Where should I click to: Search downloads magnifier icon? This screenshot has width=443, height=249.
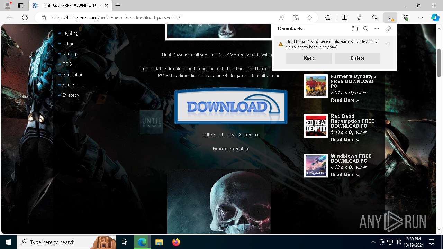point(365,29)
